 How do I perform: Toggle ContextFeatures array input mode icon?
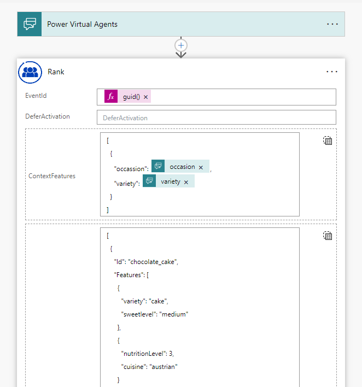coord(327,140)
